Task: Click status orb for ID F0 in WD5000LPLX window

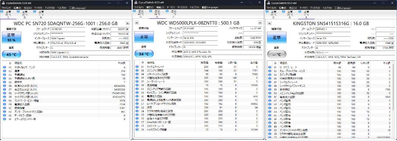Action: pos(137,129)
